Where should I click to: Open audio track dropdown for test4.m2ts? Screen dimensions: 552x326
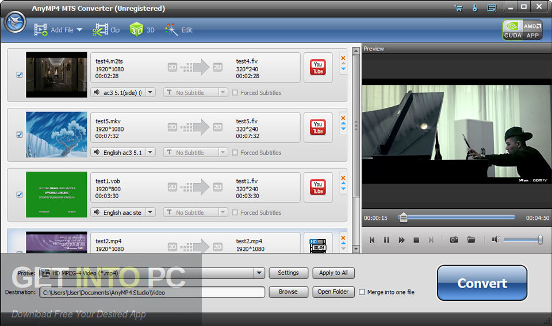150,92
